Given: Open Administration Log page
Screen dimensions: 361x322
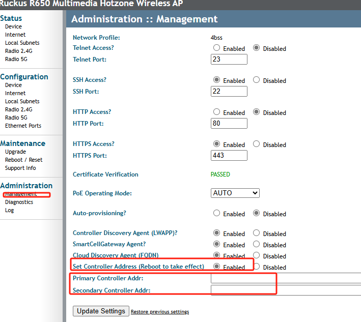Looking at the screenshot, I should (x=10, y=210).
